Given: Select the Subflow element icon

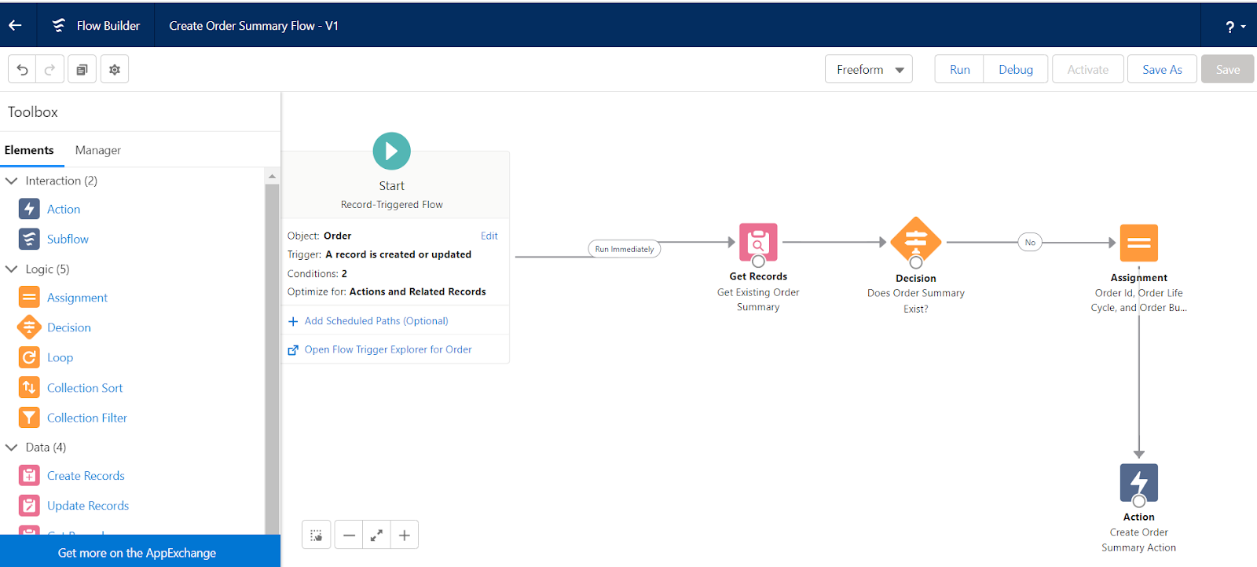Looking at the screenshot, I should pos(29,239).
